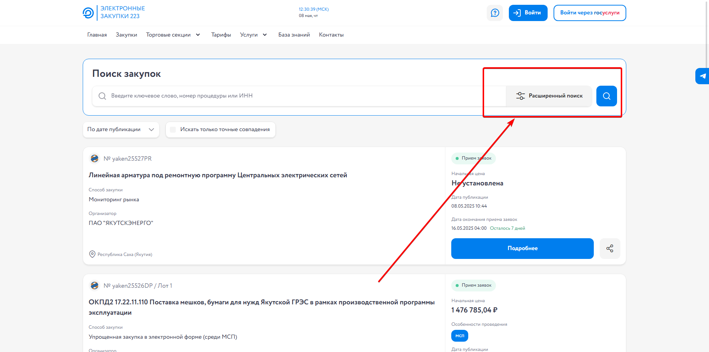The image size is (709, 352).
Task: Click the 'МСП' badge
Action: [460, 336]
